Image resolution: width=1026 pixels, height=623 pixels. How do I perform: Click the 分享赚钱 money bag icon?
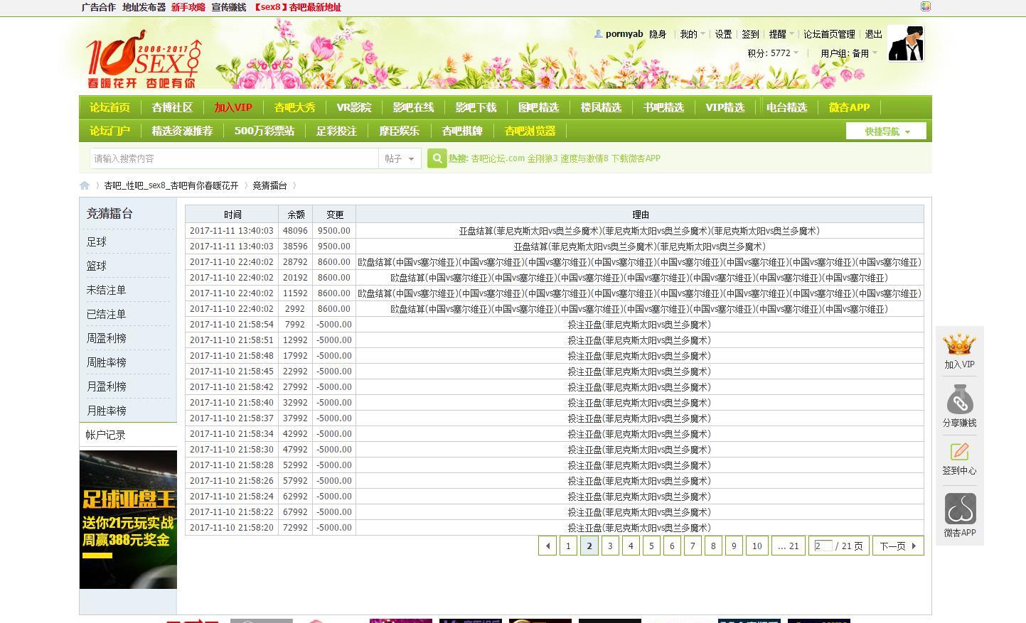pyautogui.click(x=959, y=401)
